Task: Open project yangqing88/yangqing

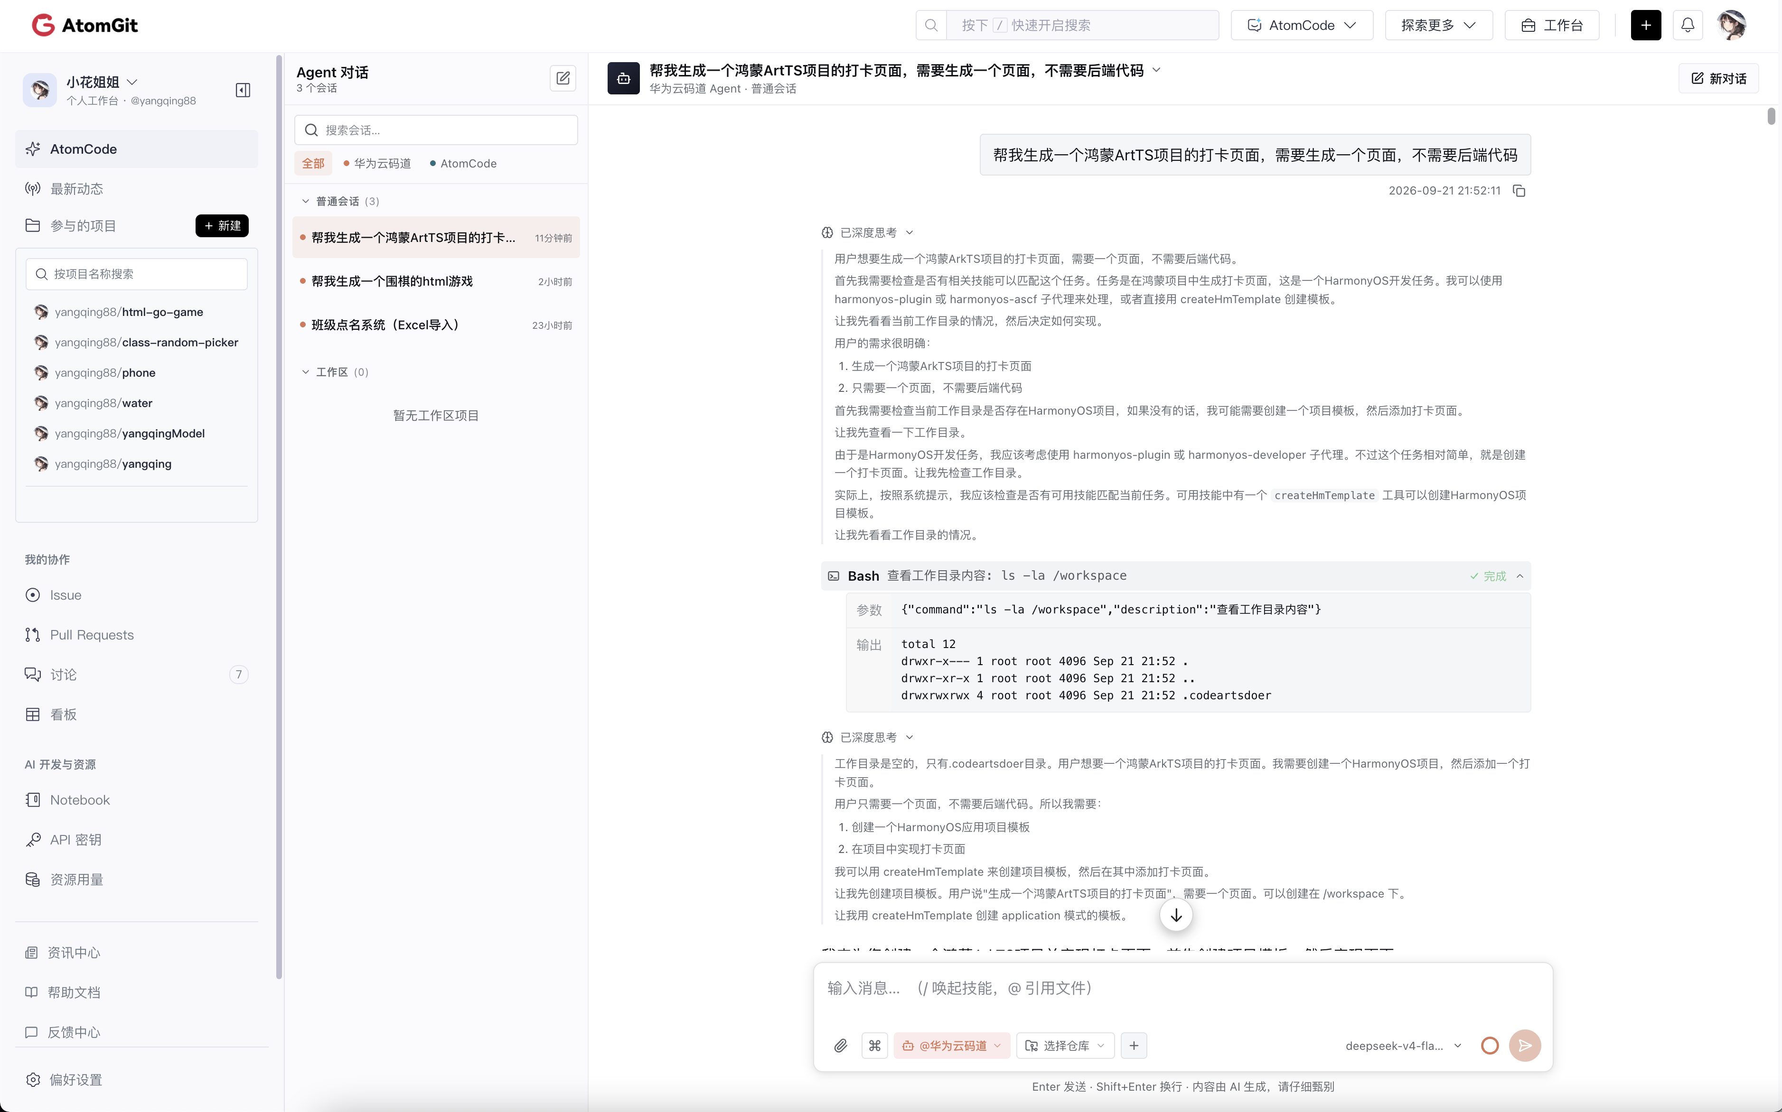Action: (x=113, y=463)
